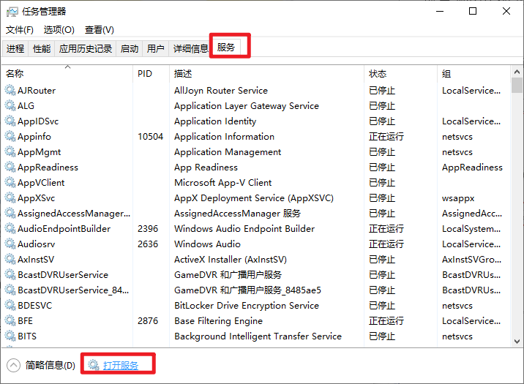This screenshot has height=384, width=524.
Task: Click the 简略信息(D) button label
Action: (x=50, y=365)
